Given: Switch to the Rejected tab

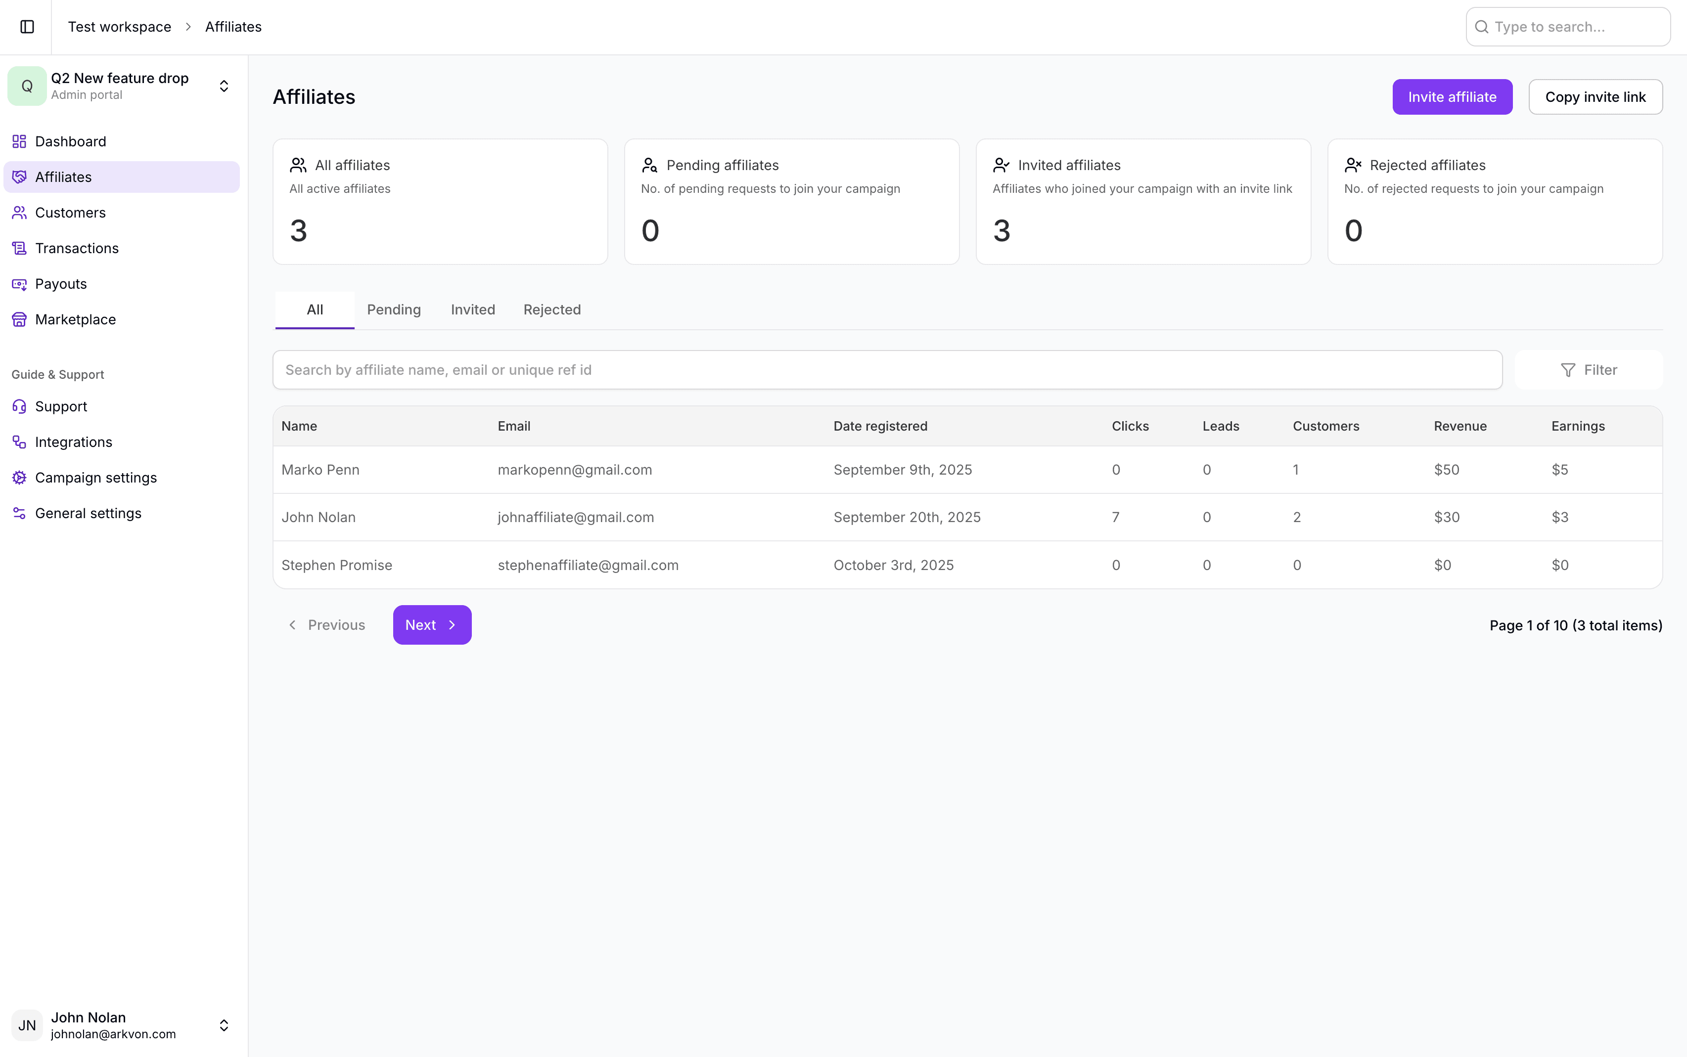Looking at the screenshot, I should point(551,309).
